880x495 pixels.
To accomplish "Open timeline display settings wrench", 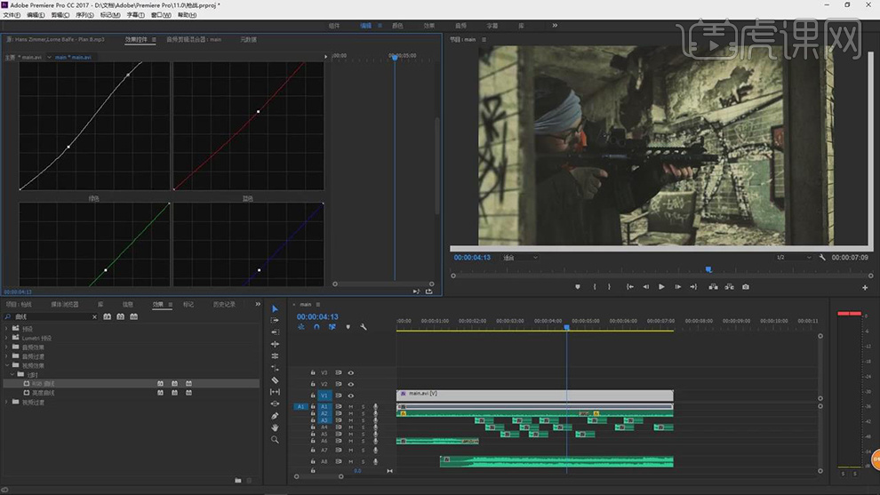I will [x=363, y=327].
